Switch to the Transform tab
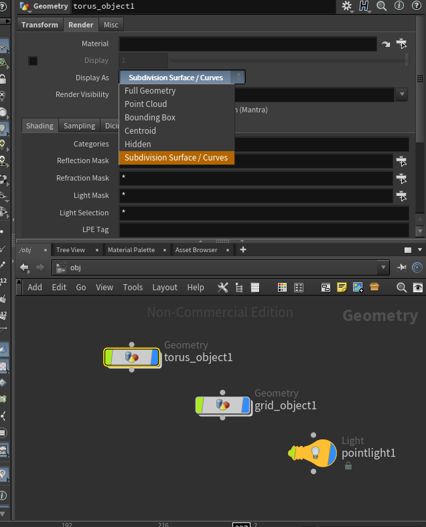 pyautogui.click(x=40, y=25)
